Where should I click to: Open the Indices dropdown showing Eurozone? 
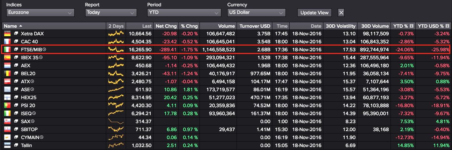pyautogui.click(x=40, y=12)
